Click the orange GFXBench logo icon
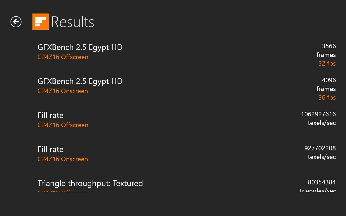 click(41, 22)
